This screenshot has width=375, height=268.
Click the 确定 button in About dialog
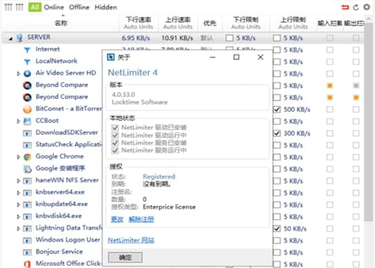tap(125, 258)
